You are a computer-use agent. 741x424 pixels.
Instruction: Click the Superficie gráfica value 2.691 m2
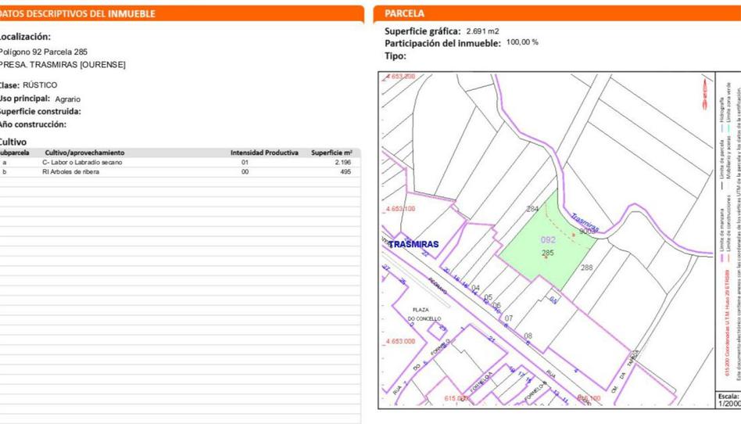click(x=482, y=31)
